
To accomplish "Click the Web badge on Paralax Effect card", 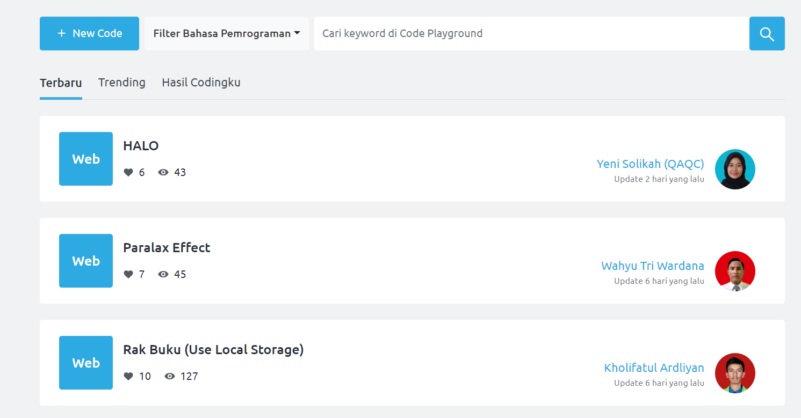I will pyautogui.click(x=85, y=260).
